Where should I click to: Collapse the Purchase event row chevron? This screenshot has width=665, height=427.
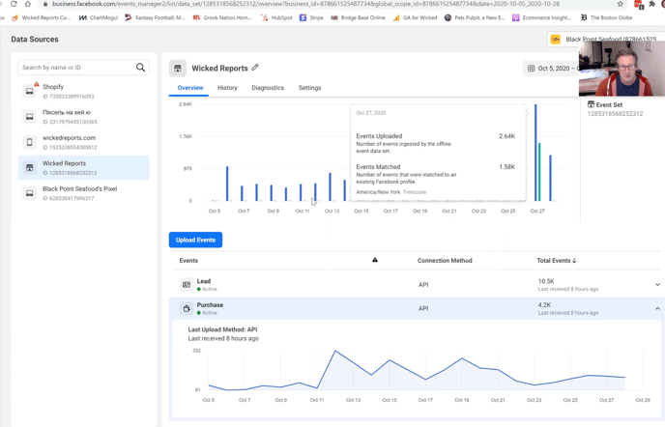(x=657, y=308)
